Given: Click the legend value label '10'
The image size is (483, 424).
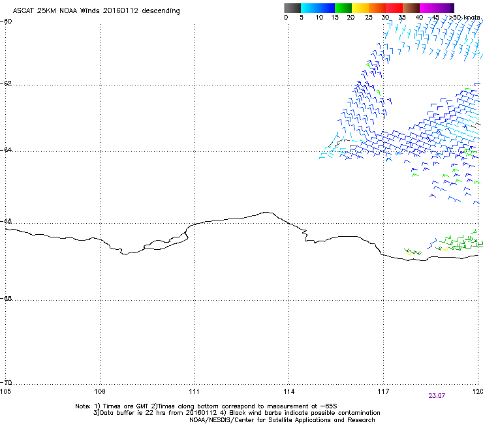Looking at the screenshot, I should pyautogui.click(x=319, y=18).
